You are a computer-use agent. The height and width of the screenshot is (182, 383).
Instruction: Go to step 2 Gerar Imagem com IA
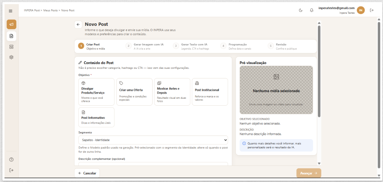click(x=145, y=46)
